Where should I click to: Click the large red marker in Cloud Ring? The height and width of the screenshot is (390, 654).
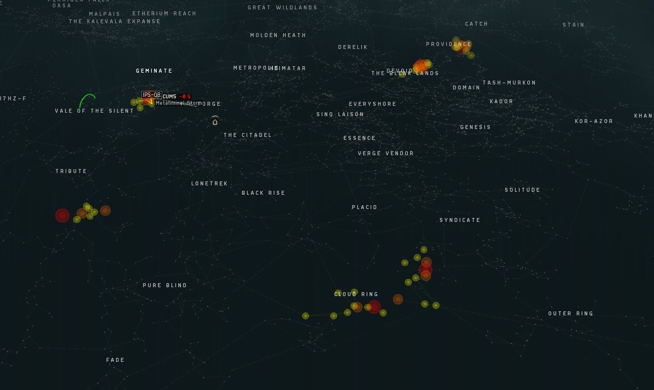(x=374, y=307)
